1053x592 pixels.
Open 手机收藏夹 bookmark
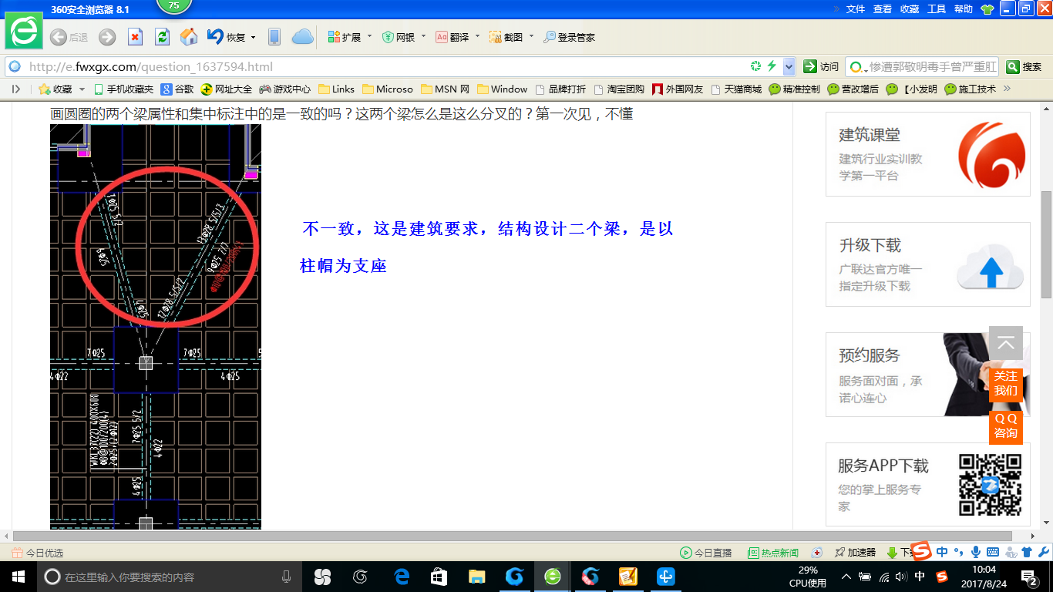(x=123, y=89)
